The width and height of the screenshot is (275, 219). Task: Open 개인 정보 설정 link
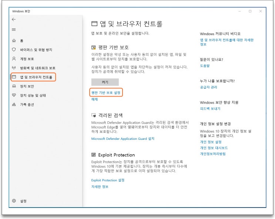coord(211,142)
